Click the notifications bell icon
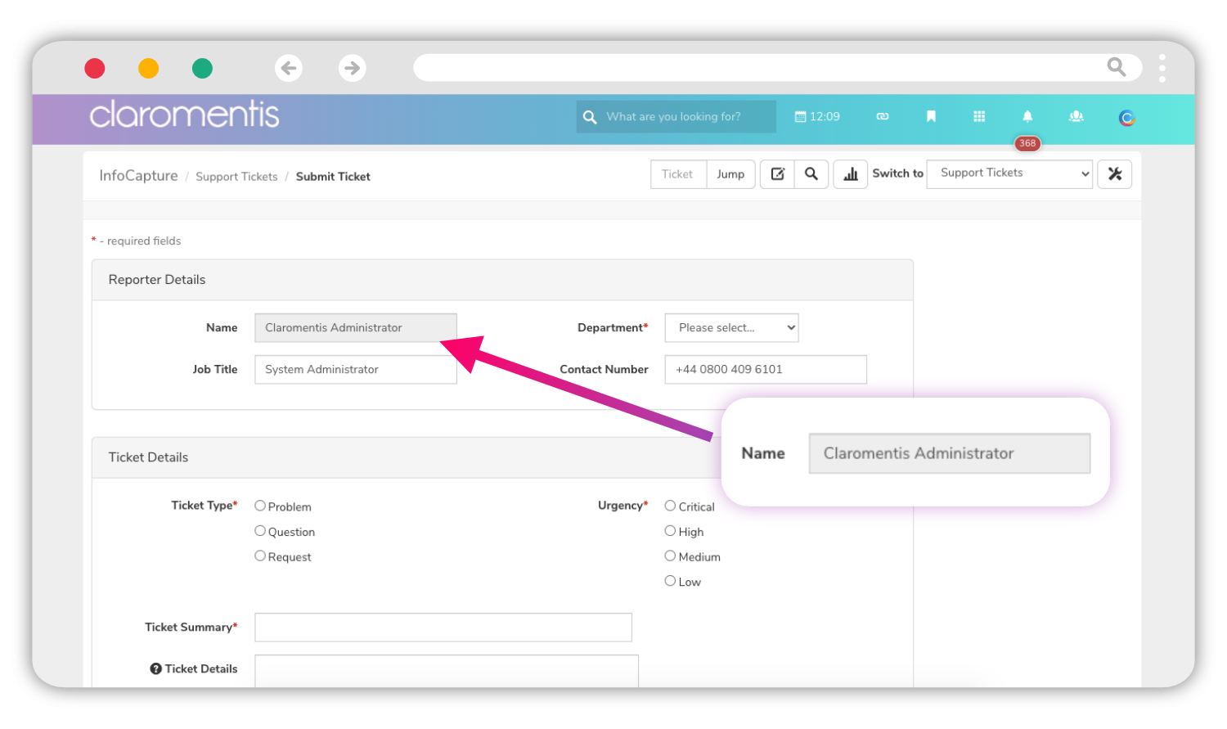Viewport: 1227px width, 729px height. click(1027, 117)
